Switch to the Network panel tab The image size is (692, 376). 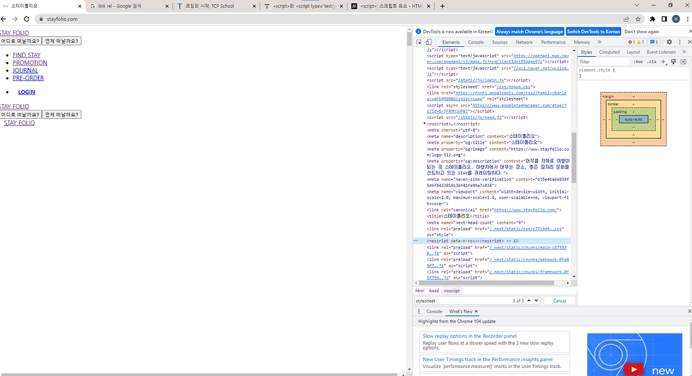pyautogui.click(x=524, y=42)
